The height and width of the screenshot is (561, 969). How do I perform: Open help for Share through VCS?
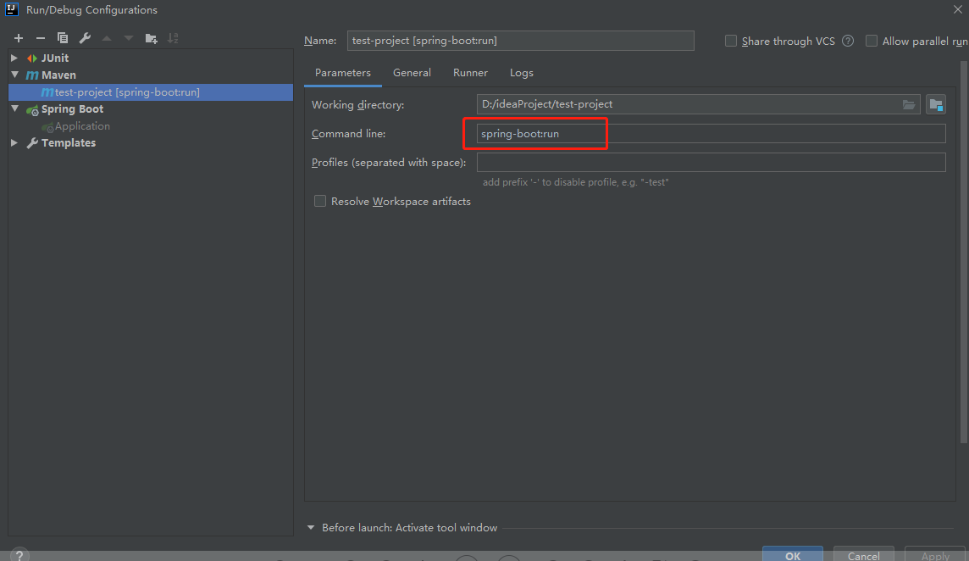point(848,41)
